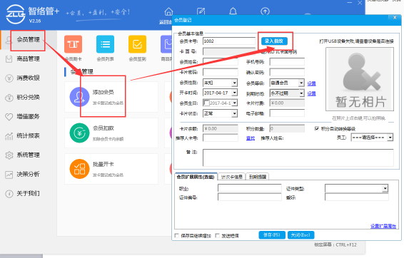
Task: Select 商品管理 in the sidebar menu
Action: [x=29, y=59]
